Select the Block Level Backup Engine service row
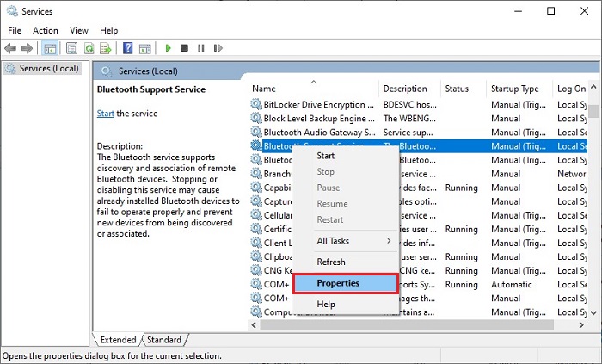 [418, 118]
